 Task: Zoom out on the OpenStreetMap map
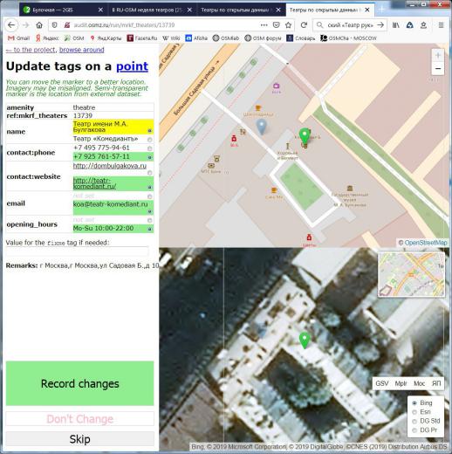click(438, 69)
